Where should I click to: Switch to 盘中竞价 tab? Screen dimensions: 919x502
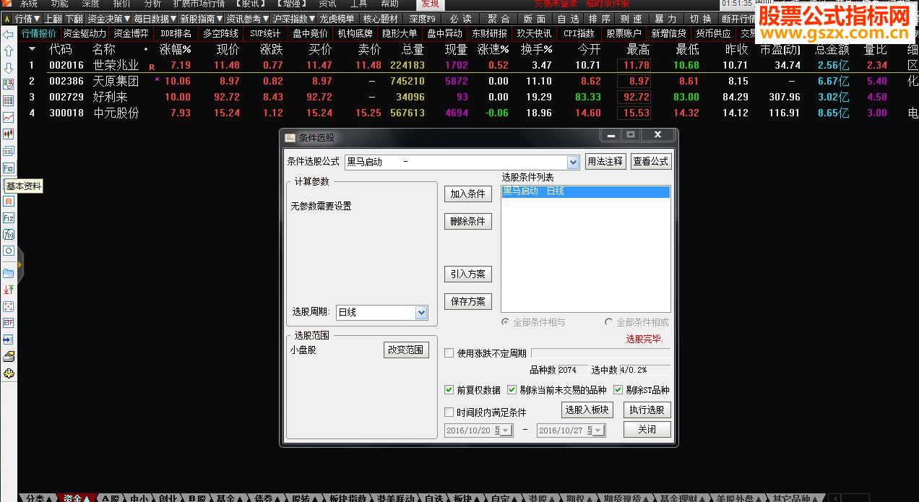coord(310,33)
